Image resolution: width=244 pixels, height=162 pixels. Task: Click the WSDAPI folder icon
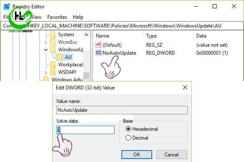point(53,72)
